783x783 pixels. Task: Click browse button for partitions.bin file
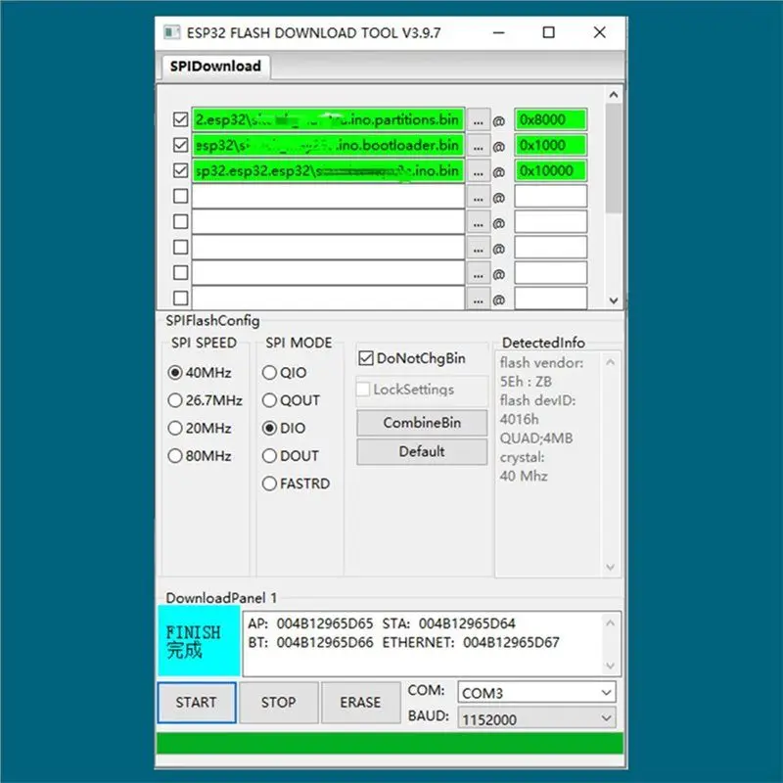[478, 120]
